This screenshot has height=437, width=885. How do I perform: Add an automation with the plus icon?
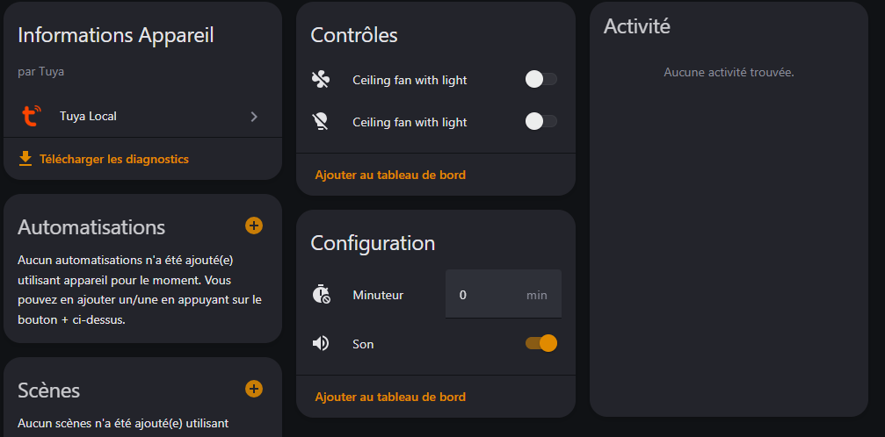pyautogui.click(x=253, y=226)
